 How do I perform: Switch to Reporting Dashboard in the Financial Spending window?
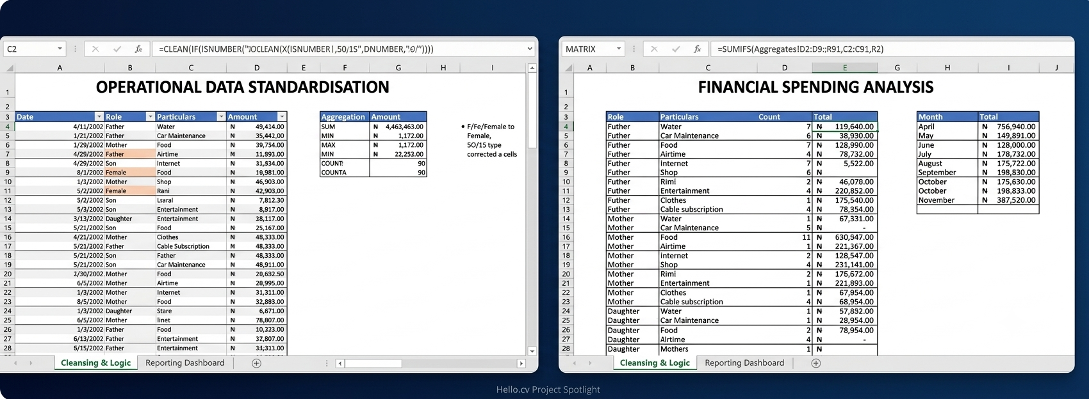744,363
